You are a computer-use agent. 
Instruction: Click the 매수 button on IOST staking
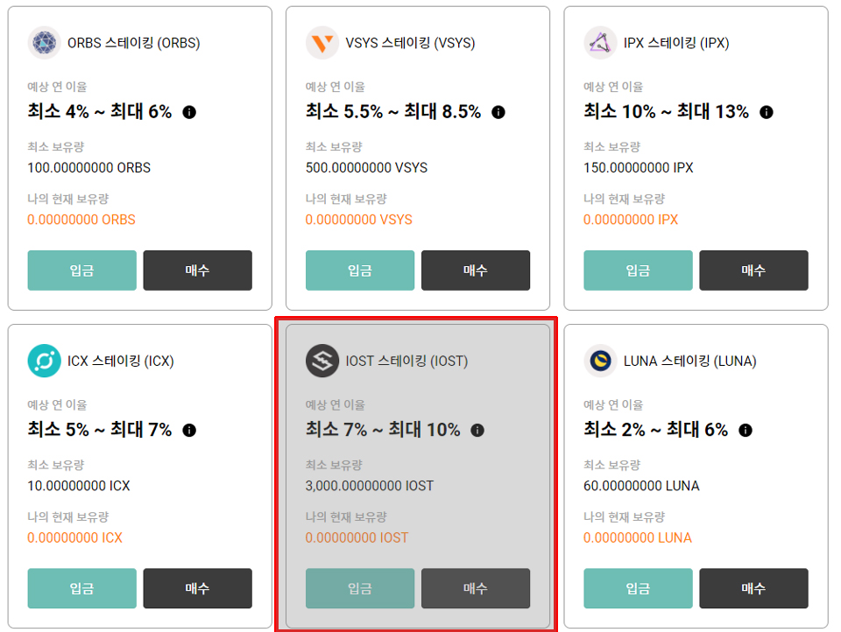476,588
